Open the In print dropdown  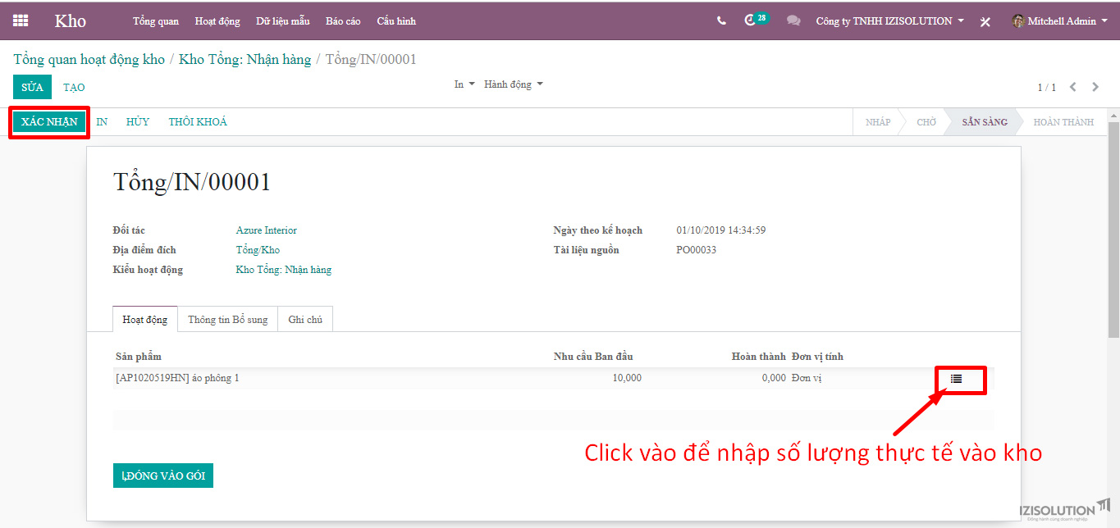(464, 84)
